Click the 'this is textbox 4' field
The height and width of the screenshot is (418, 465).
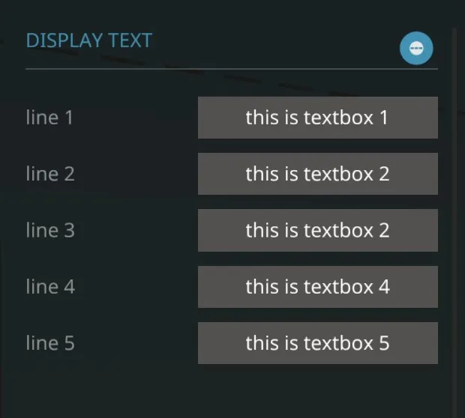(317, 286)
